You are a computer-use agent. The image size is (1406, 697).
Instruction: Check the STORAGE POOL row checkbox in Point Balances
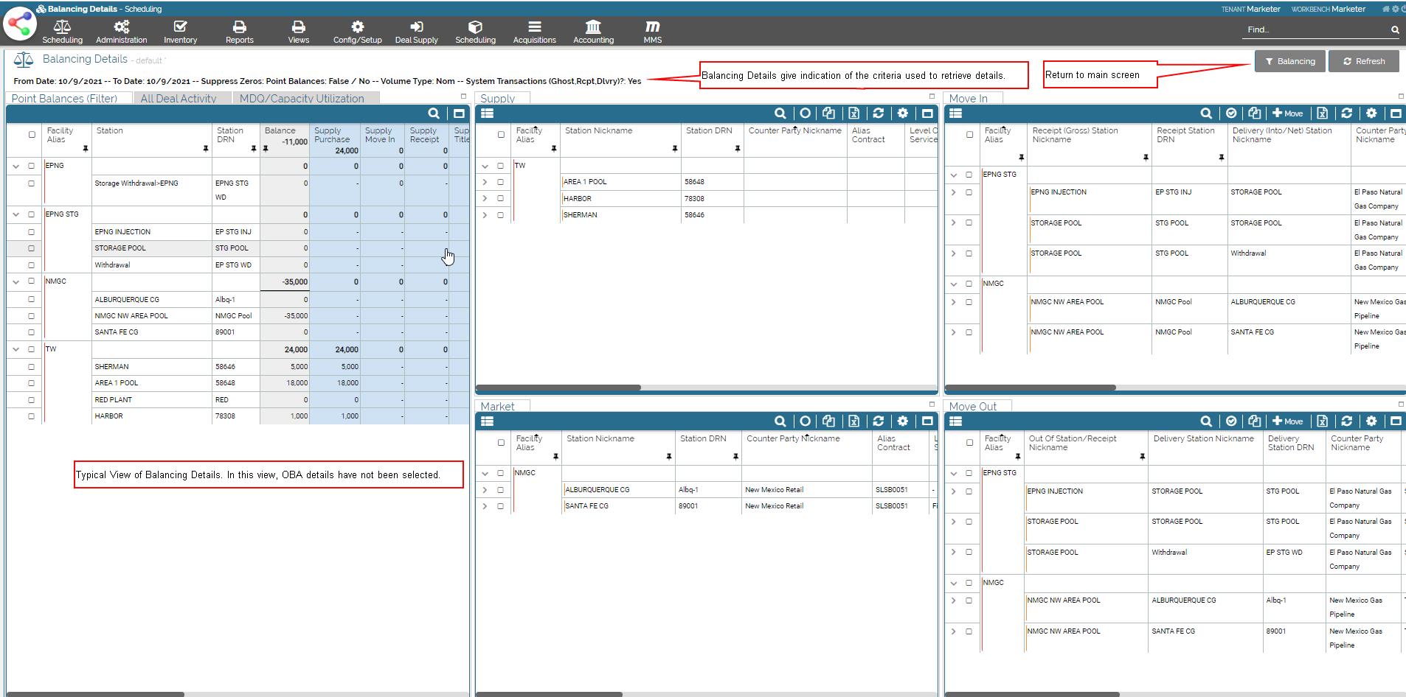pyautogui.click(x=31, y=248)
